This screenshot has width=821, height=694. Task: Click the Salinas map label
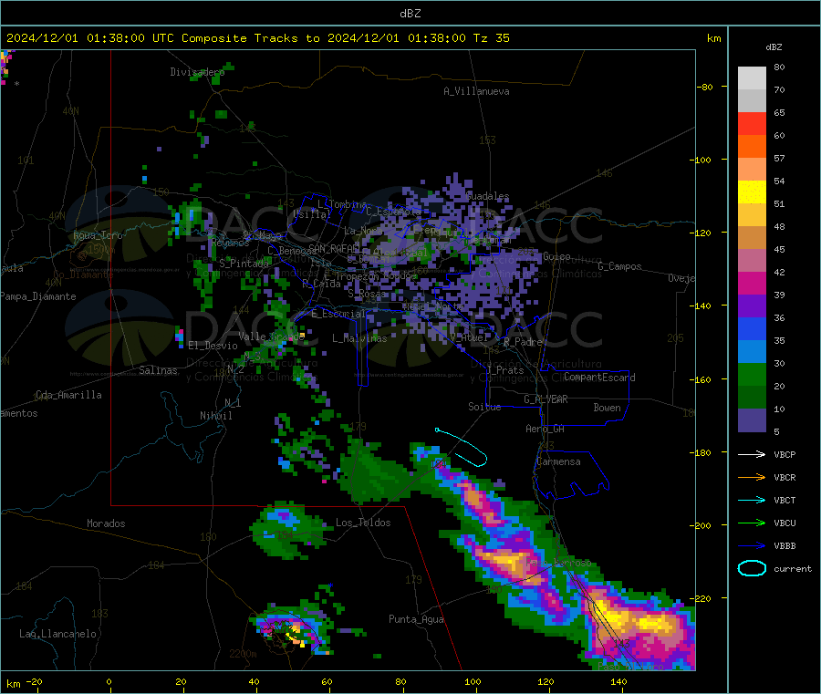tap(158, 370)
